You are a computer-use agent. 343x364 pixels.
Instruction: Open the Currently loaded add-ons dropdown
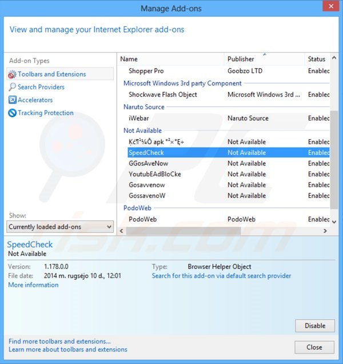click(x=61, y=227)
